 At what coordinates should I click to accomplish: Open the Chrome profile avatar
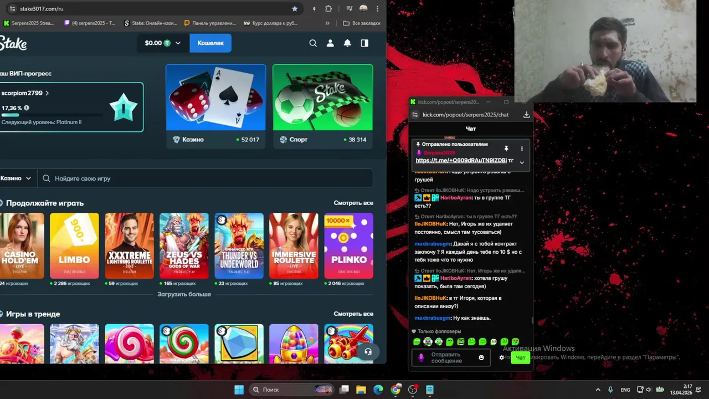click(363, 9)
